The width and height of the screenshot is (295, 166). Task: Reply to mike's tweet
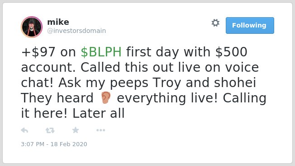pyautogui.click(x=24, y=130)
